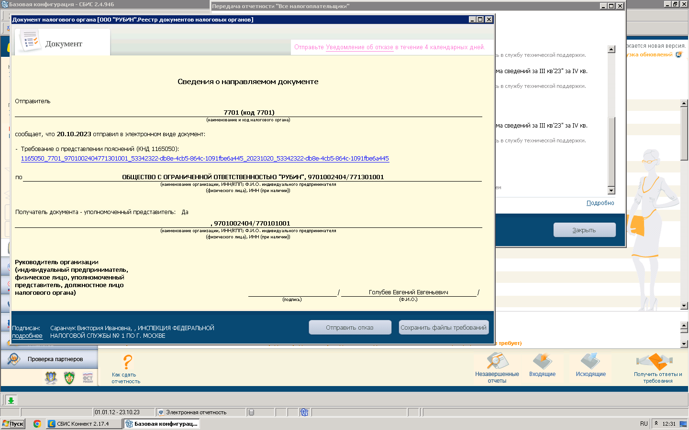
Task: Click the Голубев Евгений Евгеньевич name
Action: pyautogui.click(x=409, y=292)
